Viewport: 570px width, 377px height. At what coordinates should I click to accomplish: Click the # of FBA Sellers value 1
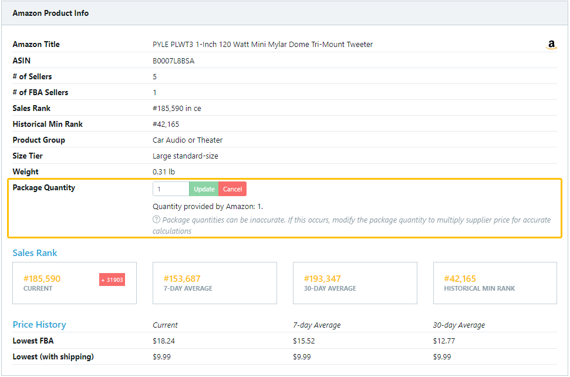[154, 92]
